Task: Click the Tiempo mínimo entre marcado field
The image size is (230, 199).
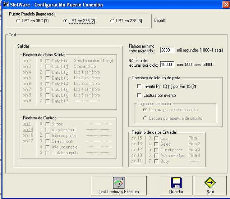Action: click(x=167, y=50)
